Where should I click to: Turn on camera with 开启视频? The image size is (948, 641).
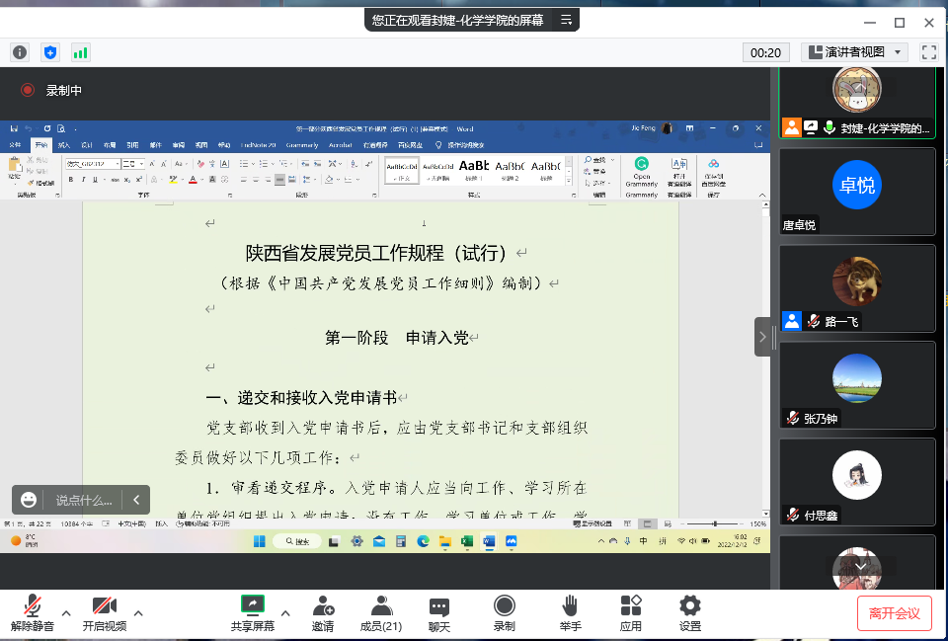tap(105, 613)
